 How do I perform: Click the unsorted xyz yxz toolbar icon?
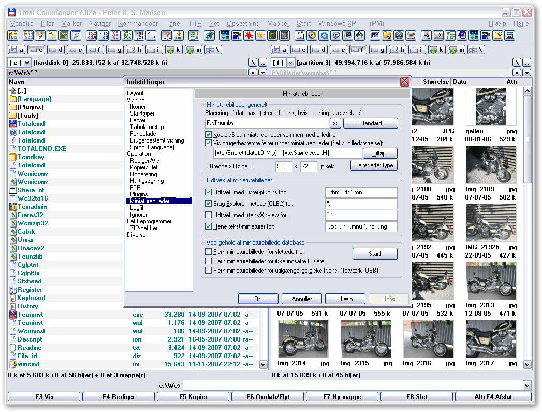139,35
